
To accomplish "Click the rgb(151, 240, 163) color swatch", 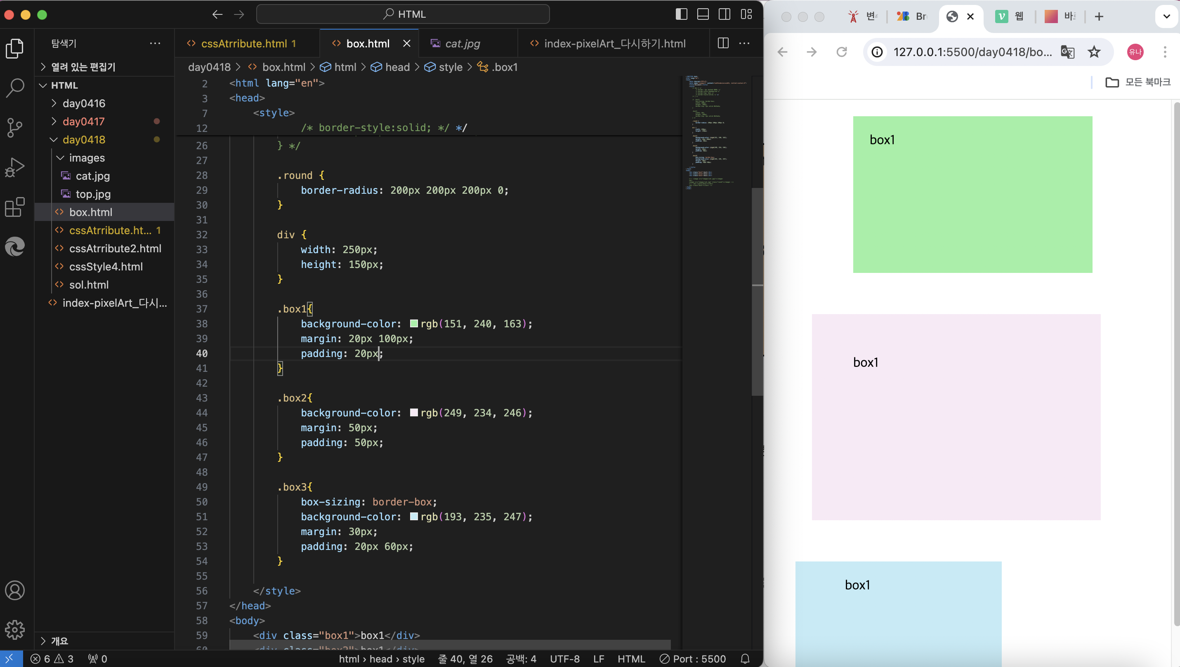I will click(413, 324).
